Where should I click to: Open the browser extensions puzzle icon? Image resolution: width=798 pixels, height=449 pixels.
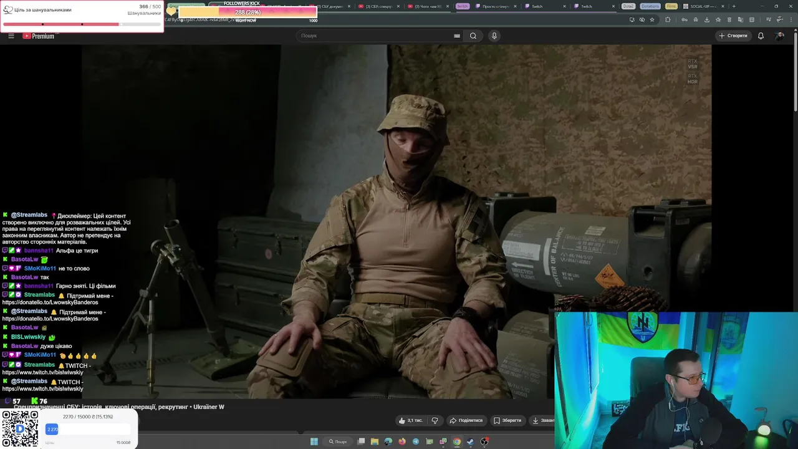[x=668, y=19]
